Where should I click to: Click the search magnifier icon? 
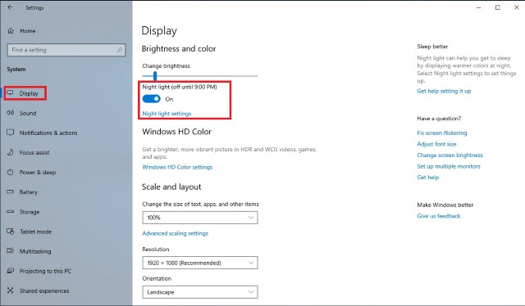pos(120,50)
